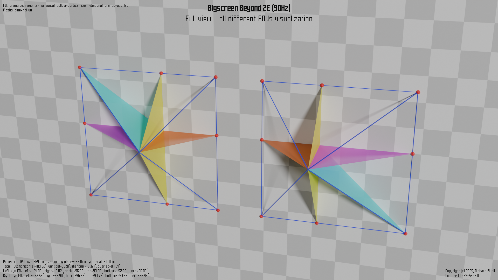This screenshot has width=498, height=280.
Task: Select left frame's top-middle red marker
Action: click(161, 73)
